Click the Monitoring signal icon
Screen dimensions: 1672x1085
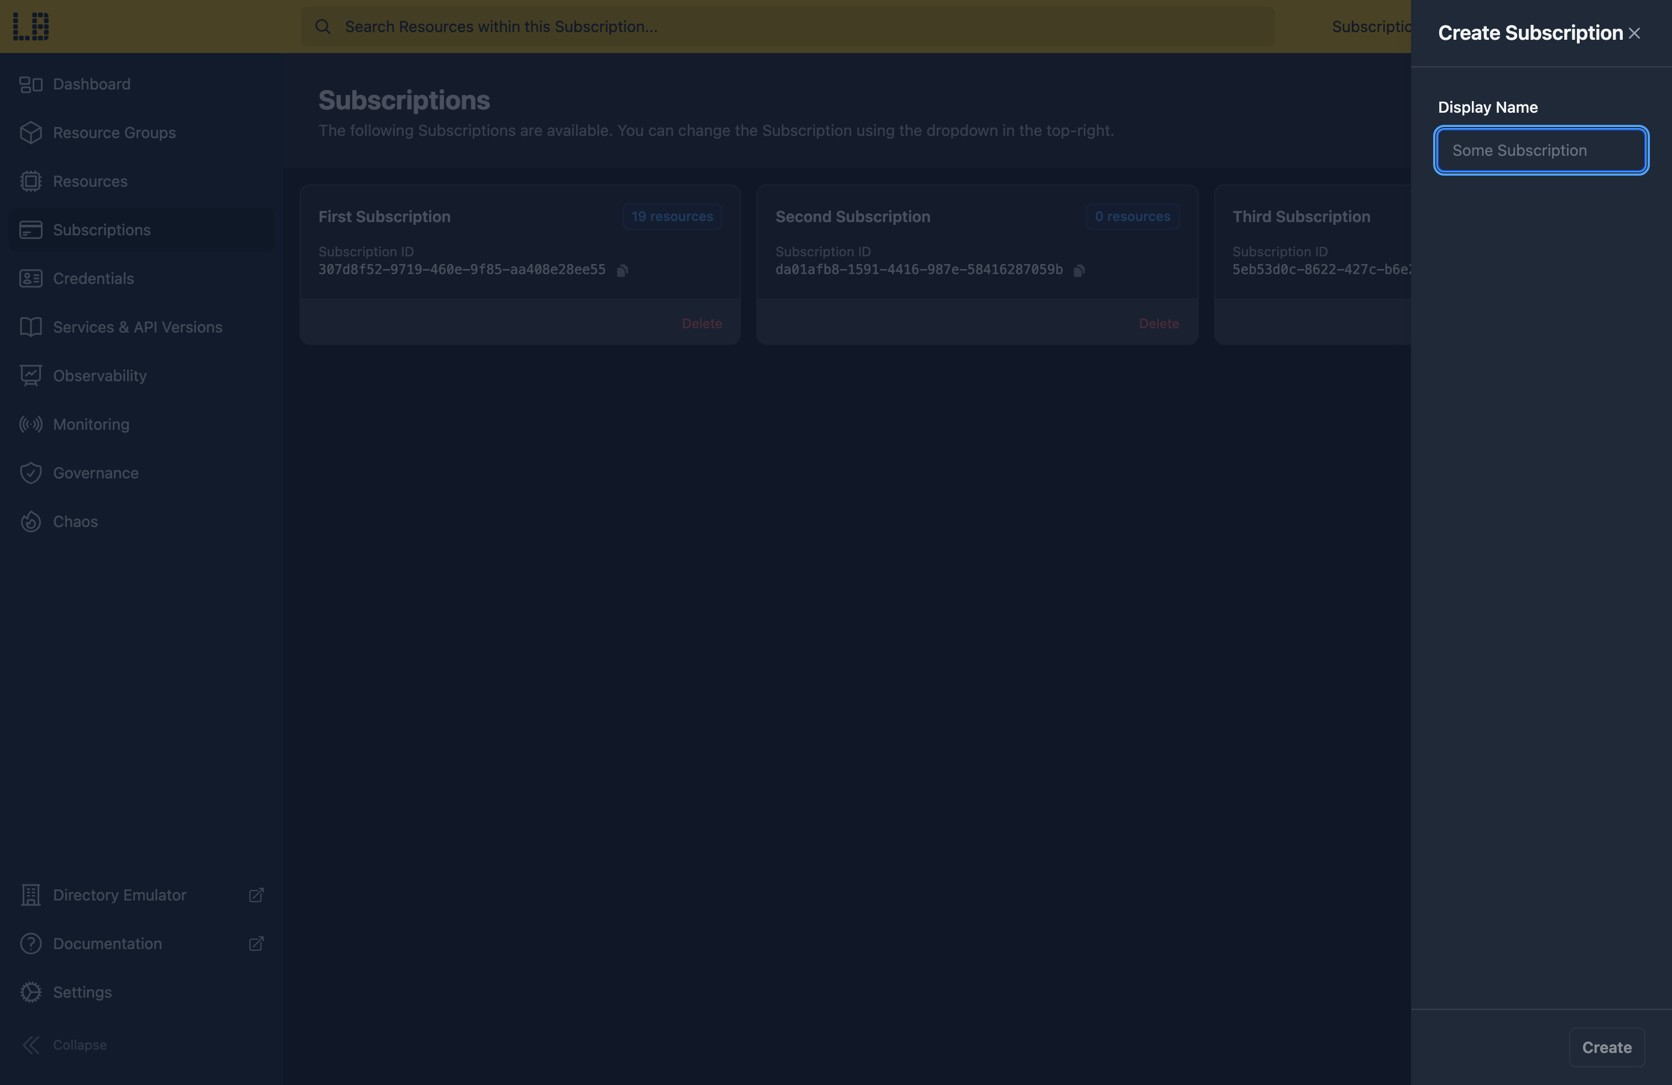(31, 424)
